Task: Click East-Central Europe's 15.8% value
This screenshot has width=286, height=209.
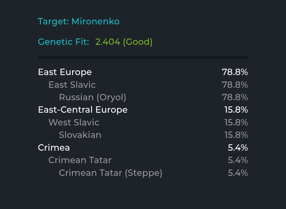Action: pyautogui.click(x=236, y=110)
